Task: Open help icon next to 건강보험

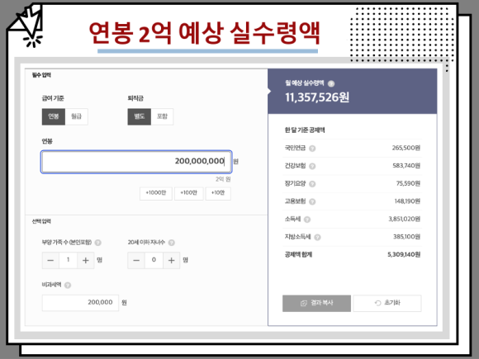Action: pos(312,166)
